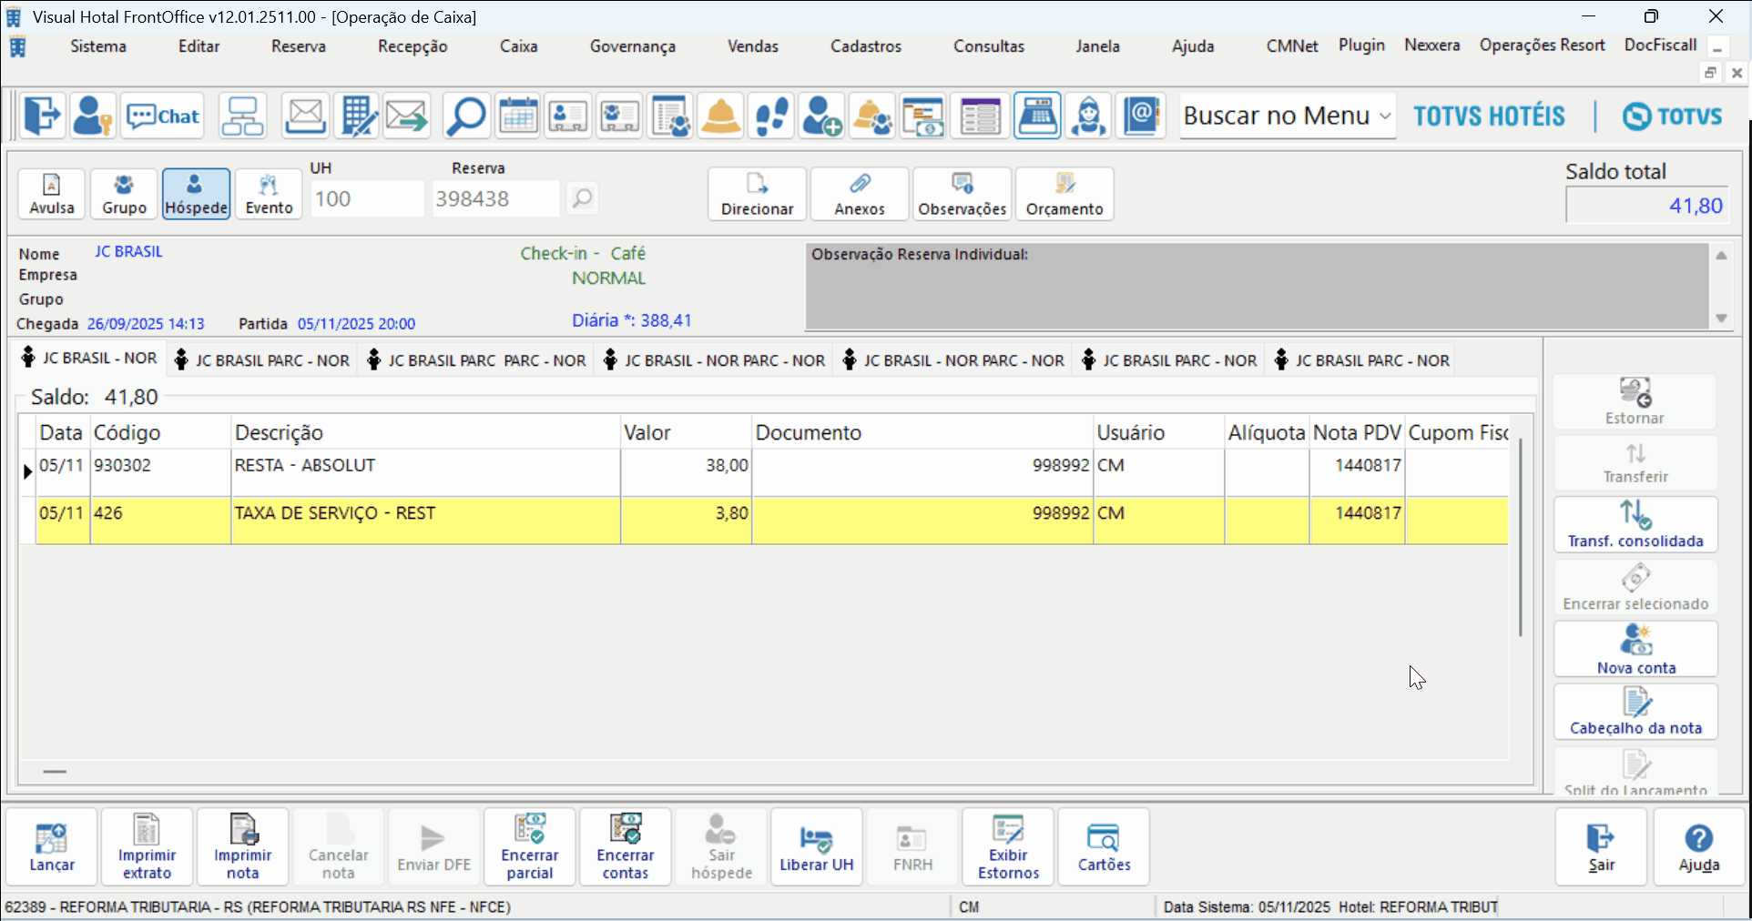Open the Anexos paperclip button
The height and width of the screenshot is (921, 1752).
point(859,194)
